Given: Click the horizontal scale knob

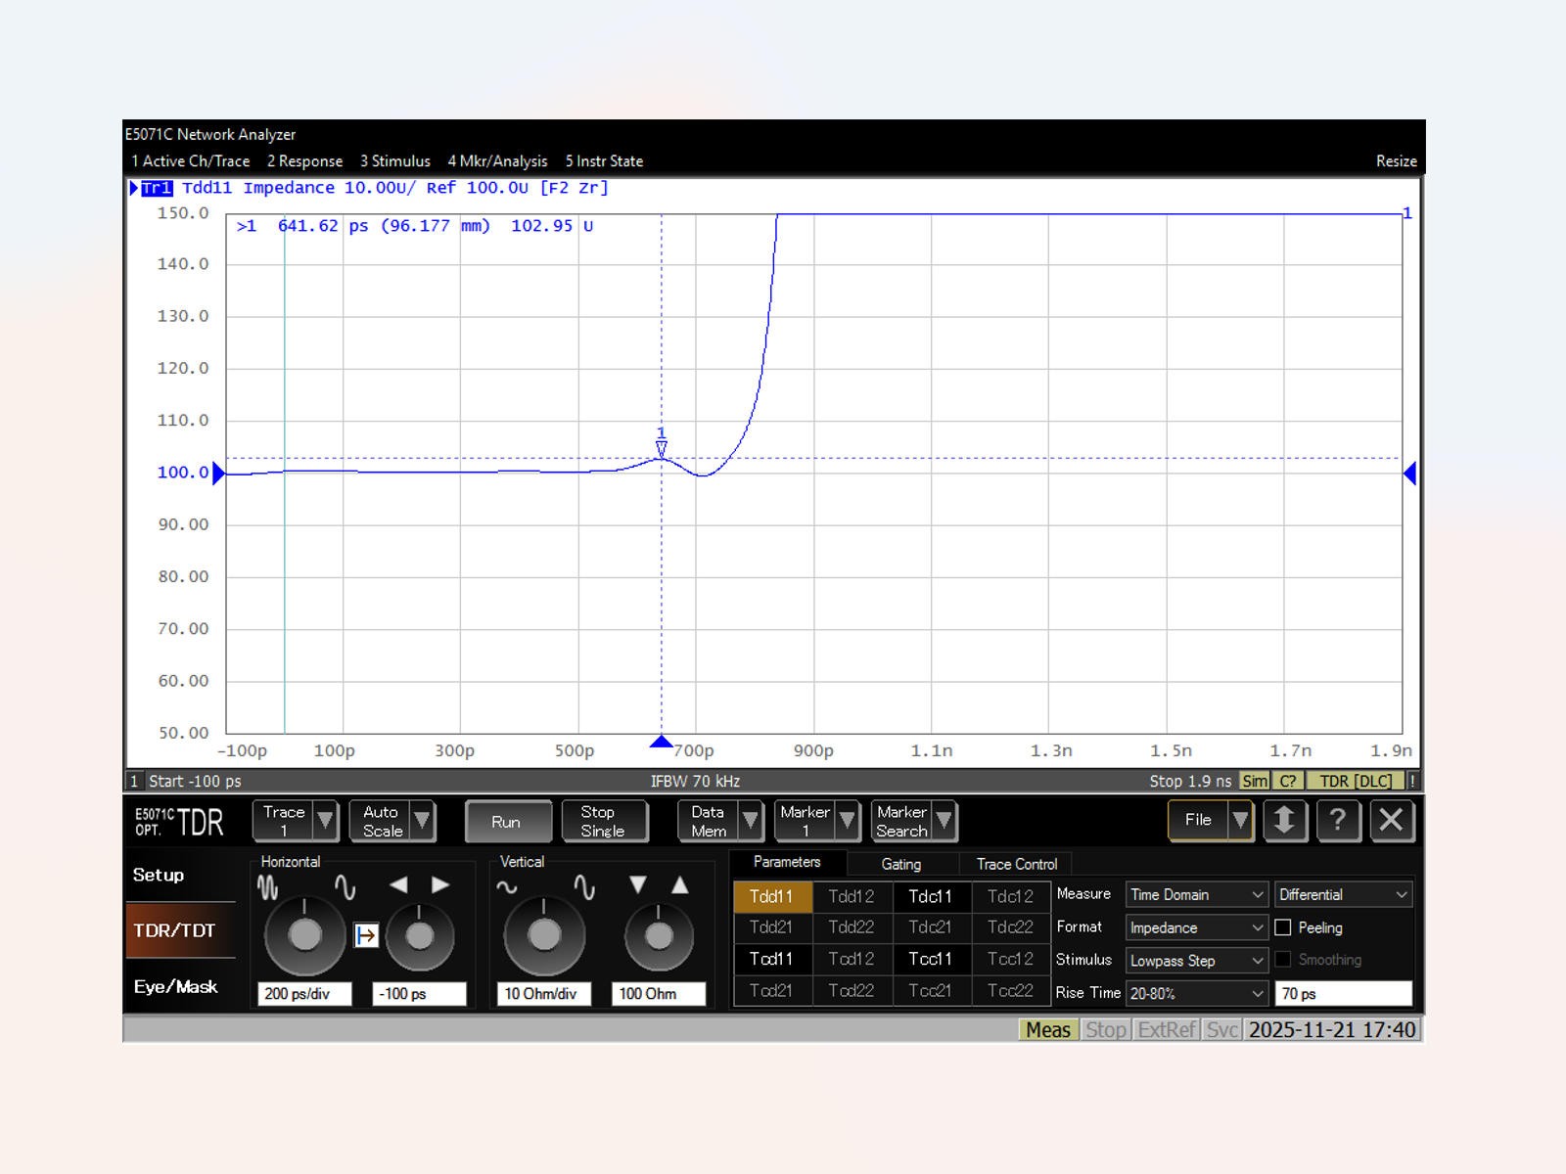Looking at the screenshot, I should click(304, 935).
